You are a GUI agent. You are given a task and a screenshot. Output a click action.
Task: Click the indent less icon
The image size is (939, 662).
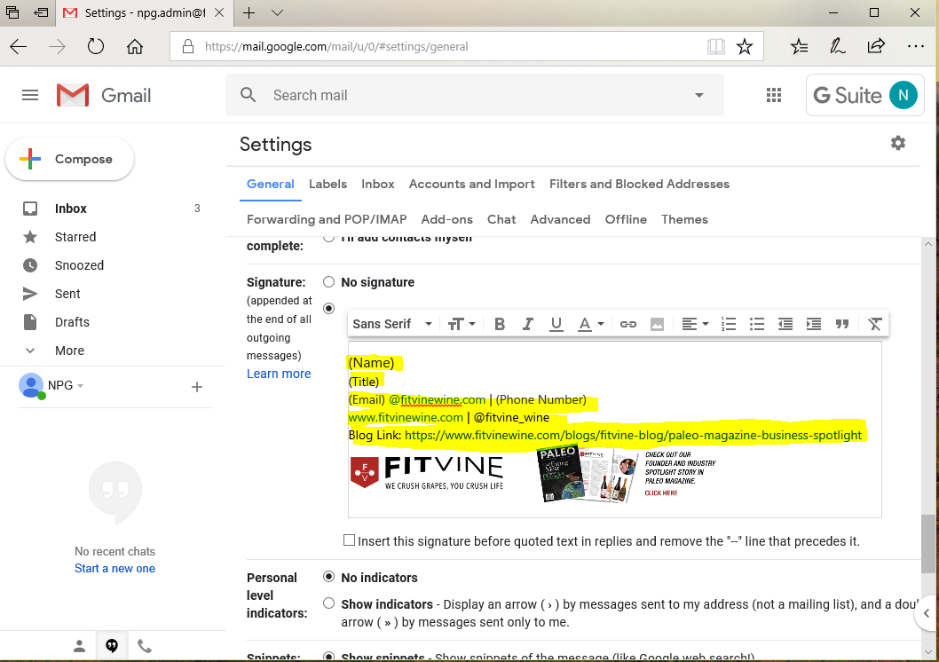[x=785, y=324]
